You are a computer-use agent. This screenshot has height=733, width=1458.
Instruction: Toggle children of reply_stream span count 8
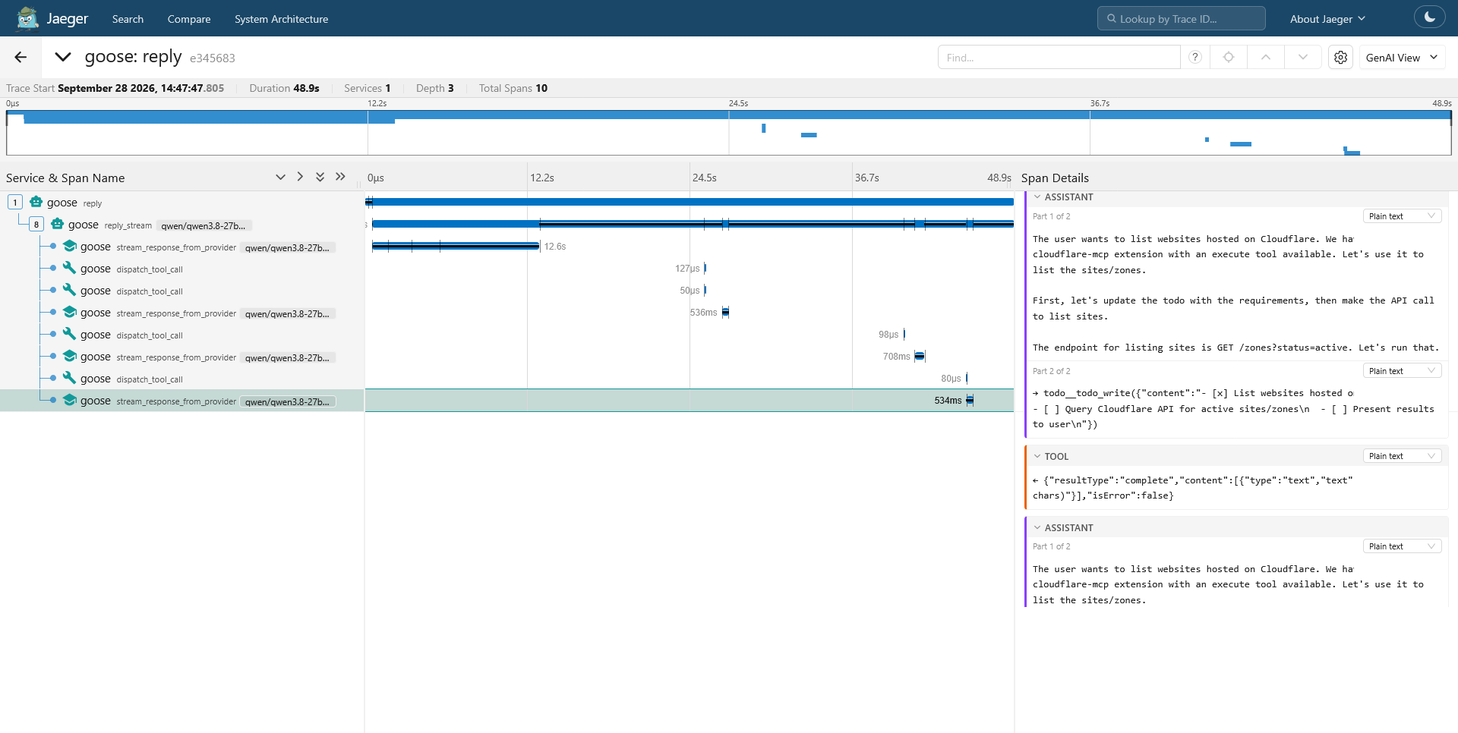[x=36, y=225]
